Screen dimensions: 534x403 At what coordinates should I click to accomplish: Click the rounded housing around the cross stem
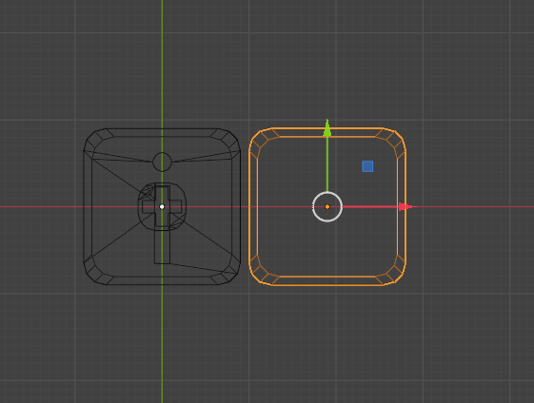(162, 206)
